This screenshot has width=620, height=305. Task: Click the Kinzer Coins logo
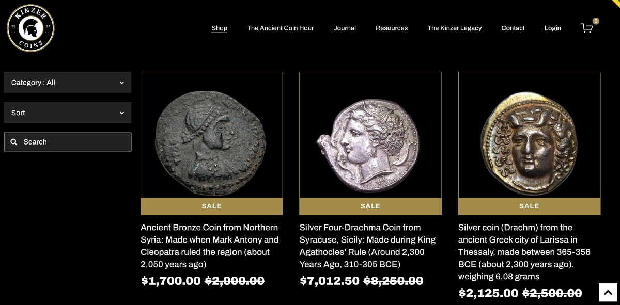tap(30, 28)
